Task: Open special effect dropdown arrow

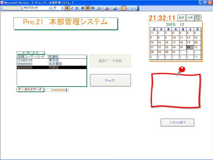Action: tap(135, 8)
